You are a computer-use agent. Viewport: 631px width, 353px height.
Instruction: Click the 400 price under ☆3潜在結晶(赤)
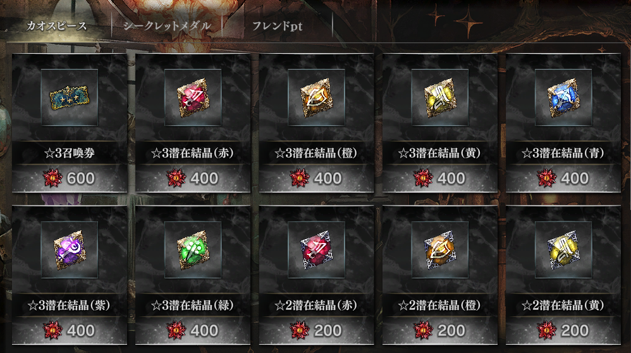pos(204,178)
